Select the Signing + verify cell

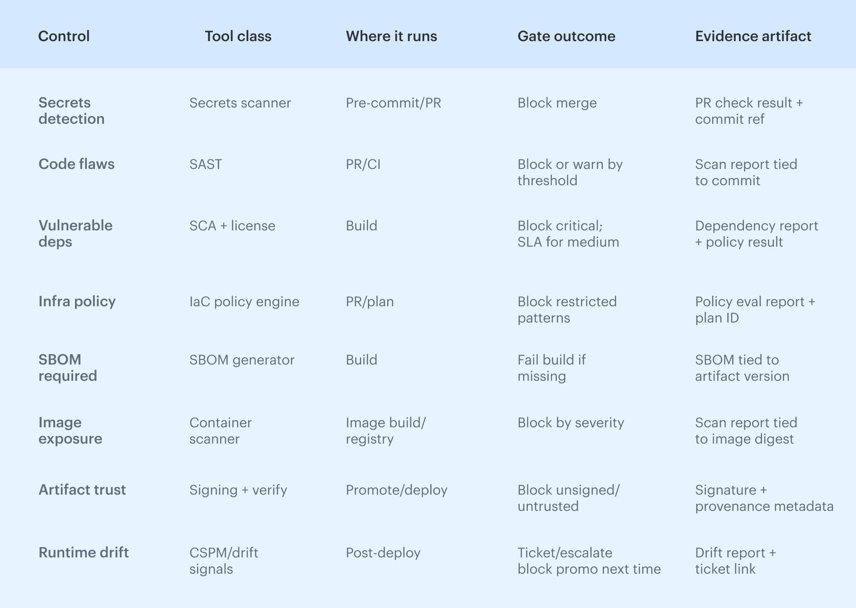[238, 490]
